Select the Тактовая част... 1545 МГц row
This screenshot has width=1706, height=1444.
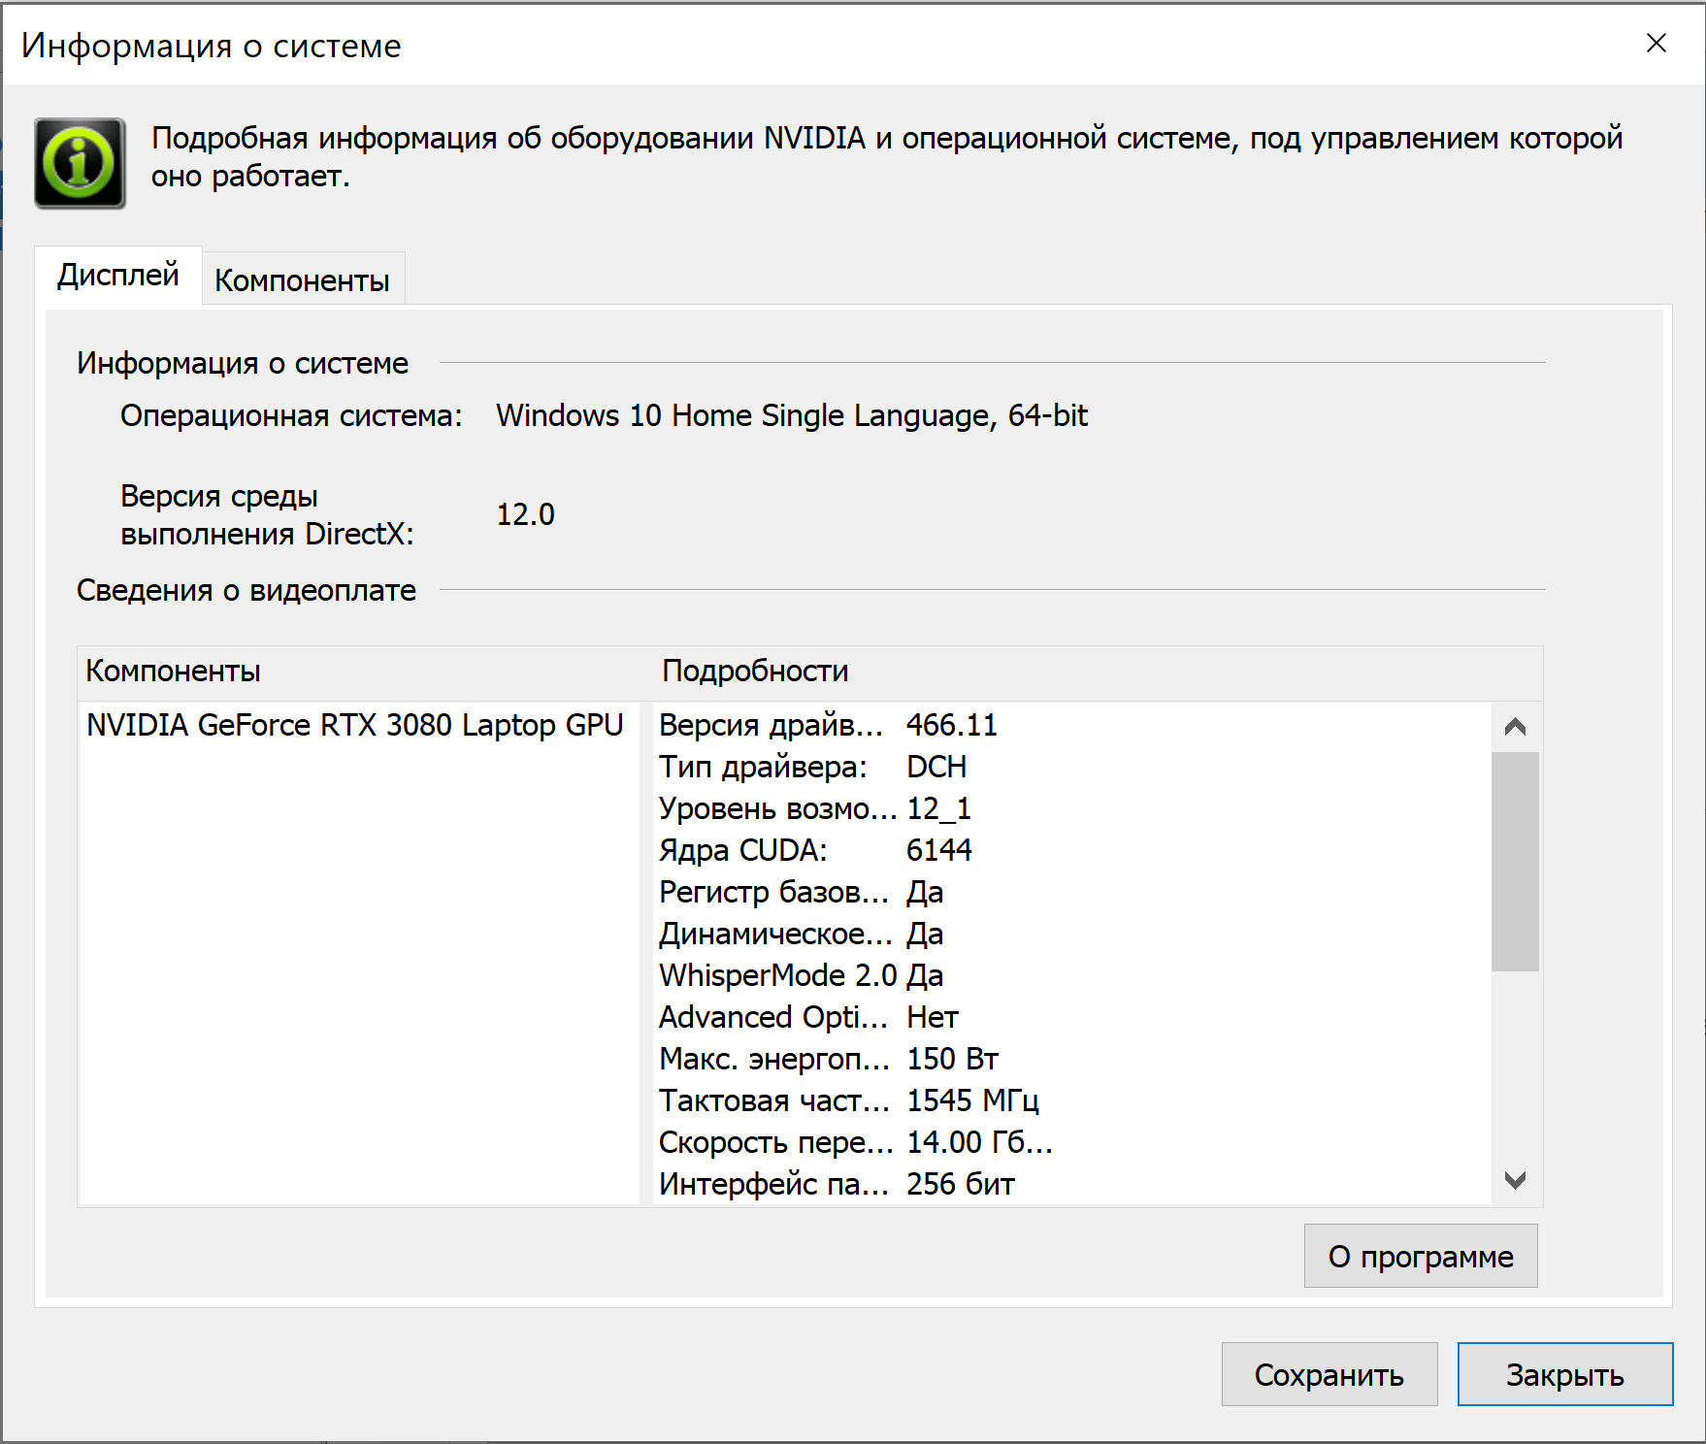point(1072,1100)
